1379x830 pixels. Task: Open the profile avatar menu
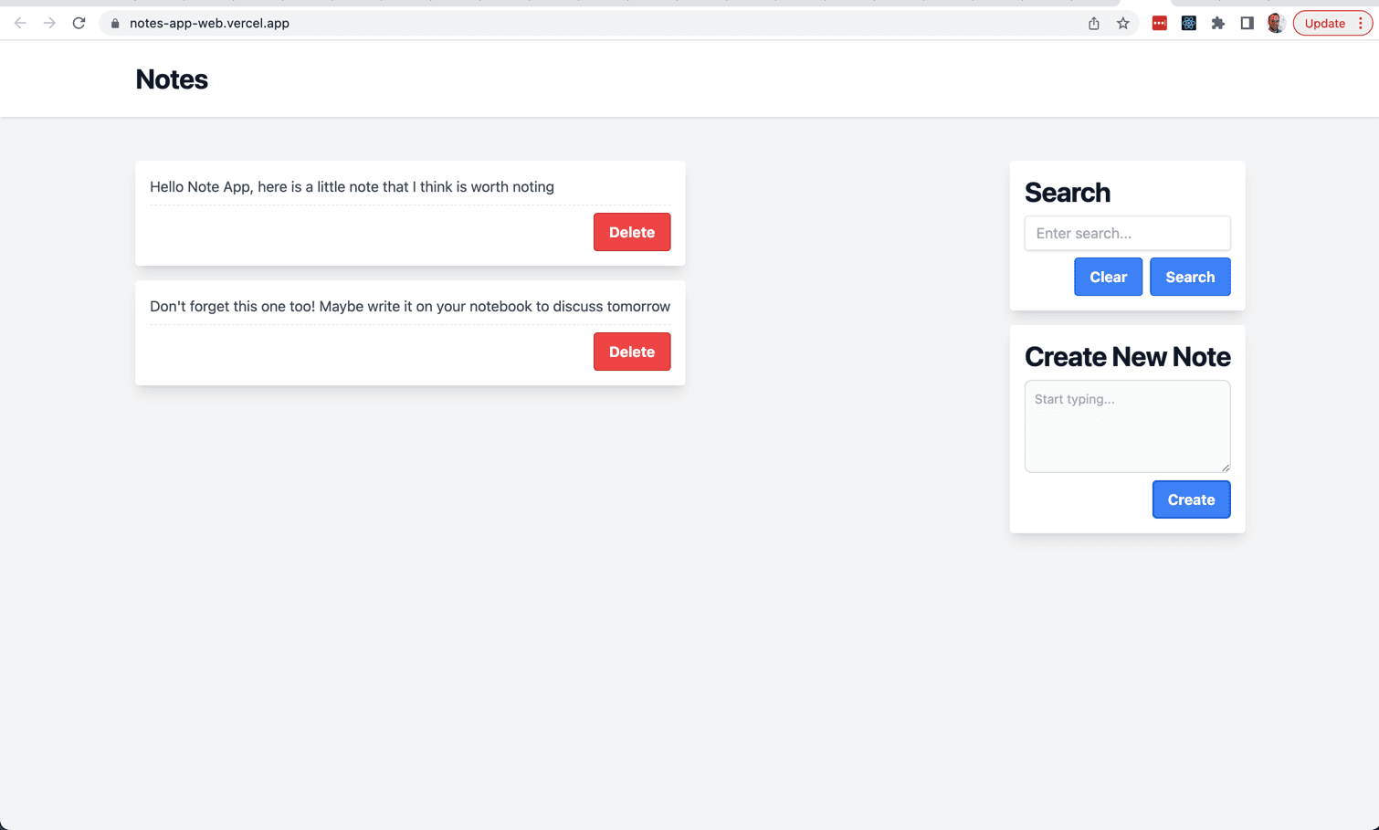pyautogui.click(x=1276, y=24)
